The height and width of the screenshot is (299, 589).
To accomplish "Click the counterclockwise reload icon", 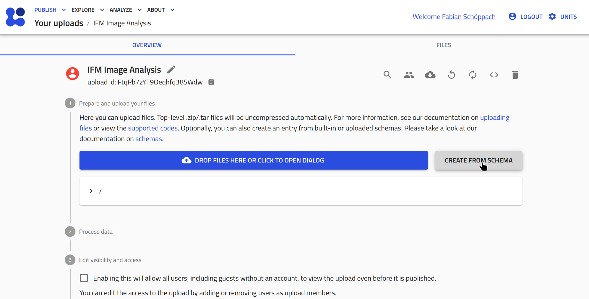I will 451,75.
